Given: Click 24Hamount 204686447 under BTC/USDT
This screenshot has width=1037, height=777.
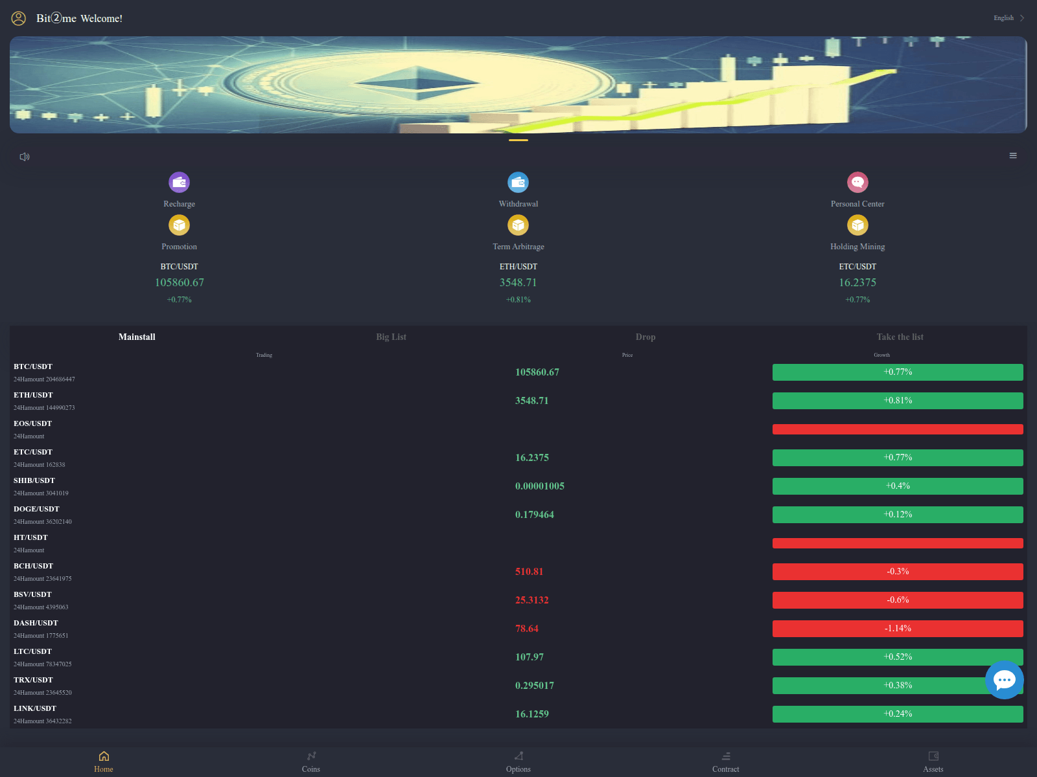Looking at the screenshot, I should click(44, 379).
